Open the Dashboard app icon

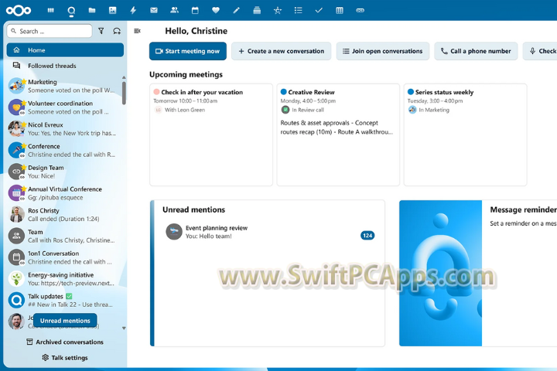tap(51, 10)
